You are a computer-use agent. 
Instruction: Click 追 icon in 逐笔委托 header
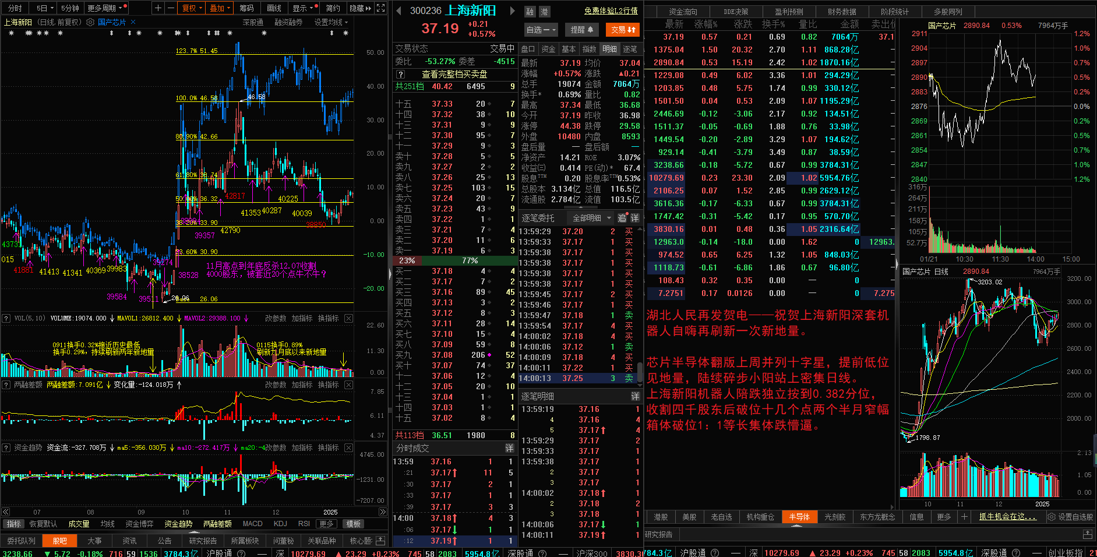coord(622,218)
